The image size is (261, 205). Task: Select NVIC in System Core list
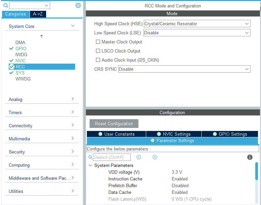coord(21,61)
